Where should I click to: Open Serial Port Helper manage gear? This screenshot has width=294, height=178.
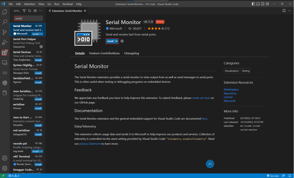point(41,47)
